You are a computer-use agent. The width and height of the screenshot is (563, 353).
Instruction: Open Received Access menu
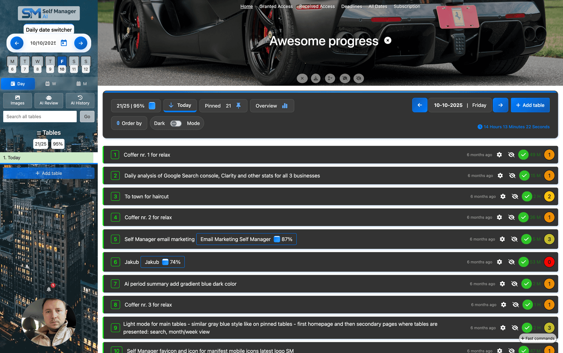[317, 7]
